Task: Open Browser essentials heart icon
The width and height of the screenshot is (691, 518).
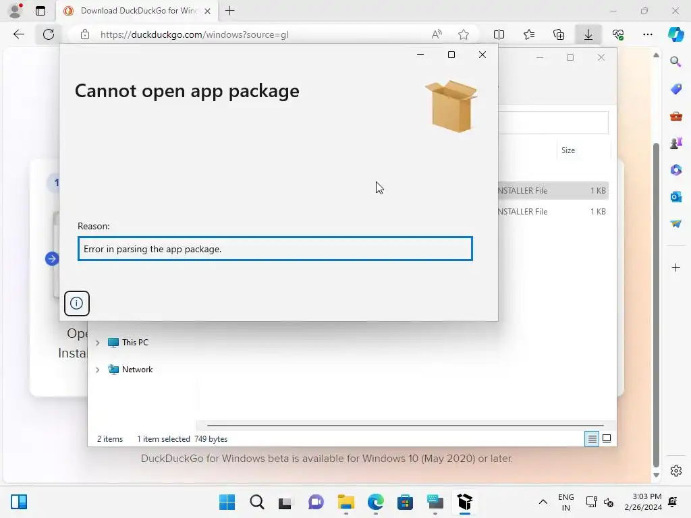Action: 618,34
